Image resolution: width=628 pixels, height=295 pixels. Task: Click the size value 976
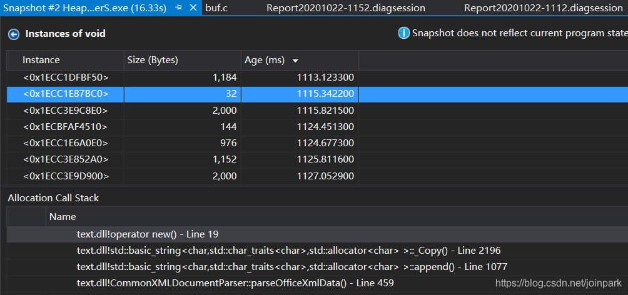pyautogui.click(x=228, y=143)
